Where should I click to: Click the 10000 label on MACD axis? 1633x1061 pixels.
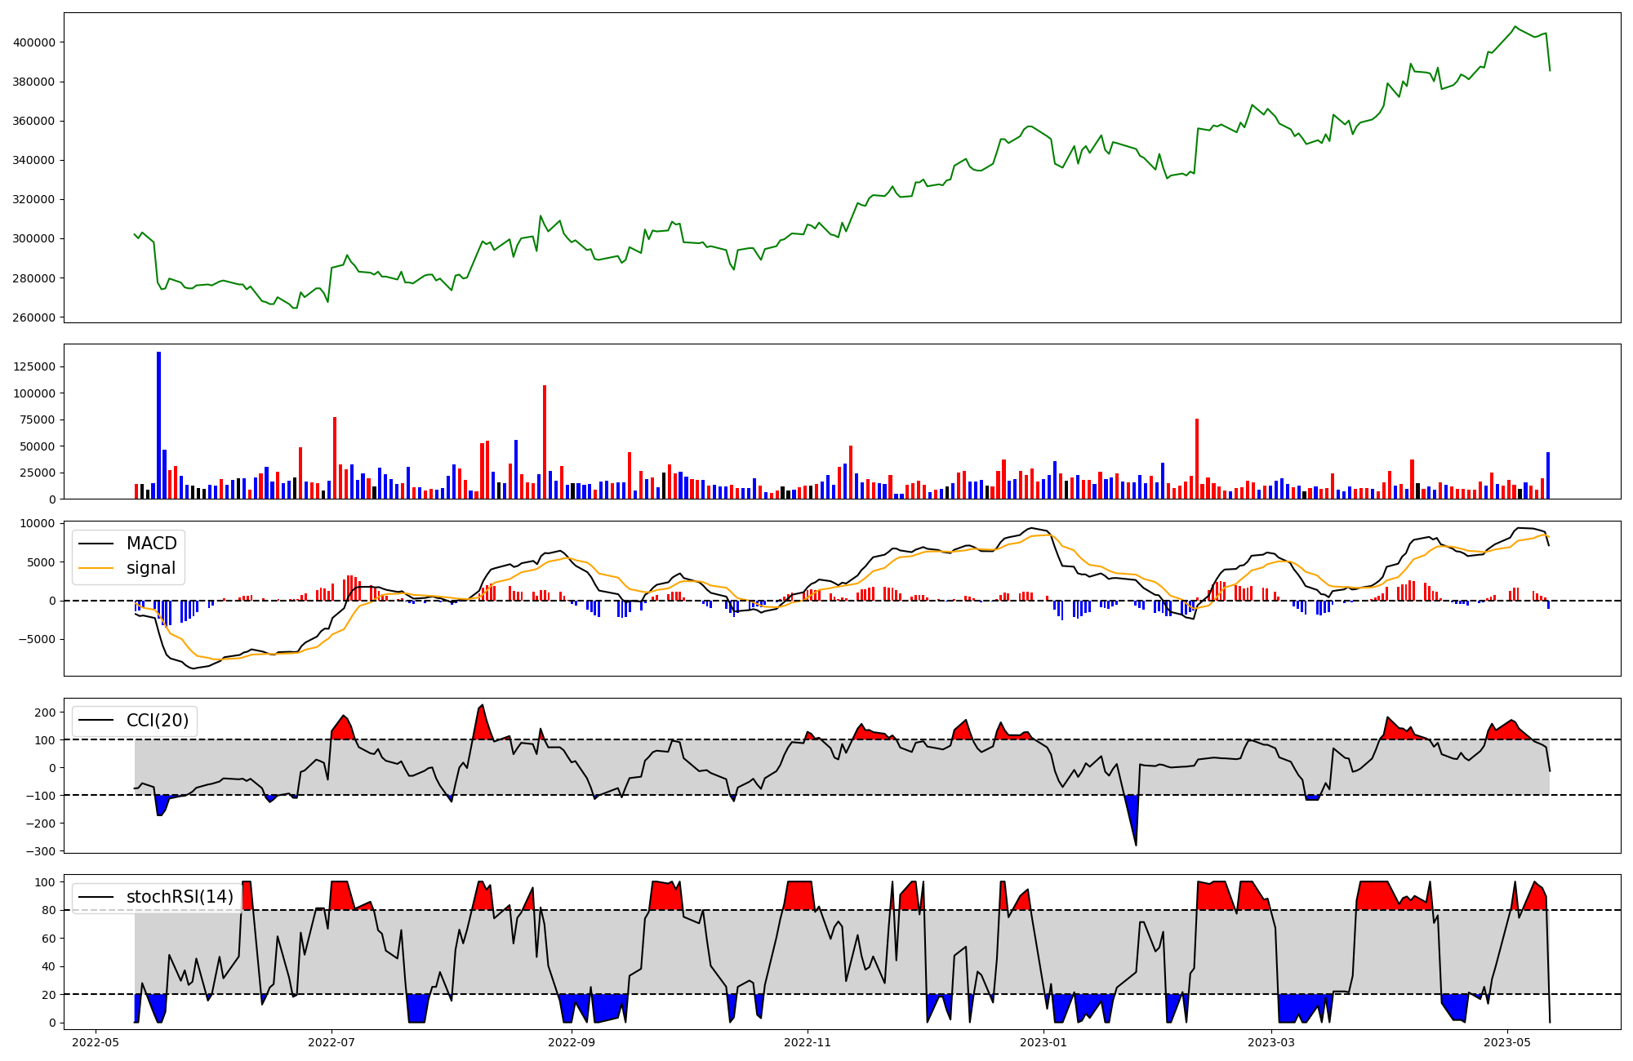click(x=38, y=523)
